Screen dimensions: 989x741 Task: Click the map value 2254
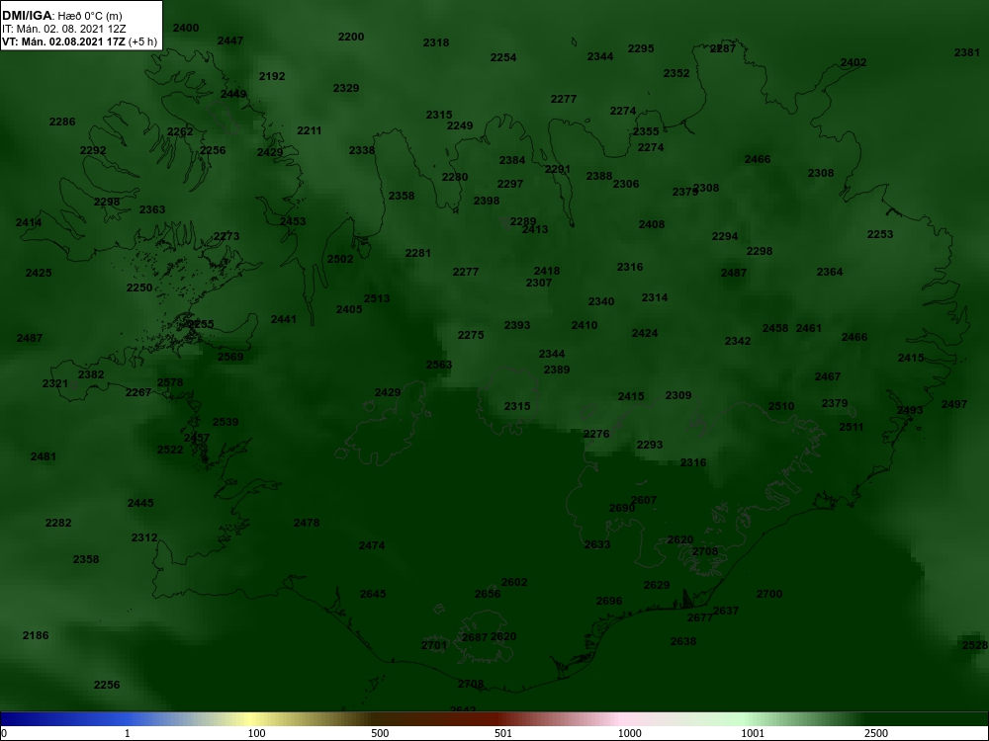point(503,57)
